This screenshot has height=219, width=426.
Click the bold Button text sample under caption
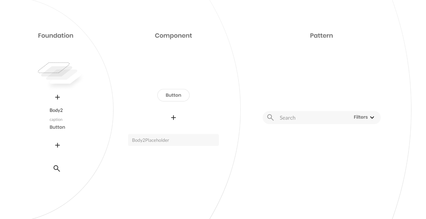[x=57, y=127]
